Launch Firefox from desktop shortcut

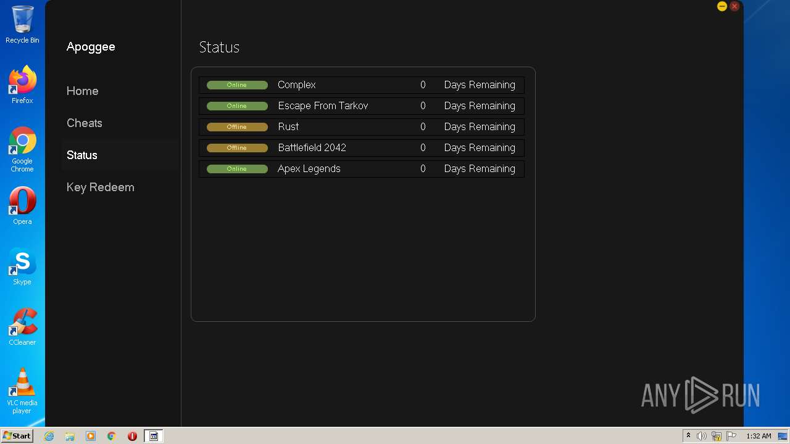pyautogui.click(x=22, y=85)
